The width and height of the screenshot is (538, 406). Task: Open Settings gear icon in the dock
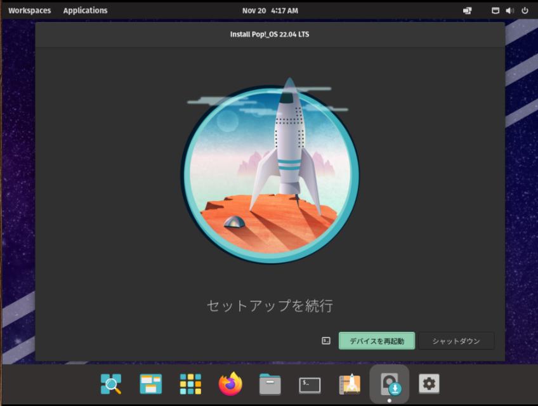point(430,384)
